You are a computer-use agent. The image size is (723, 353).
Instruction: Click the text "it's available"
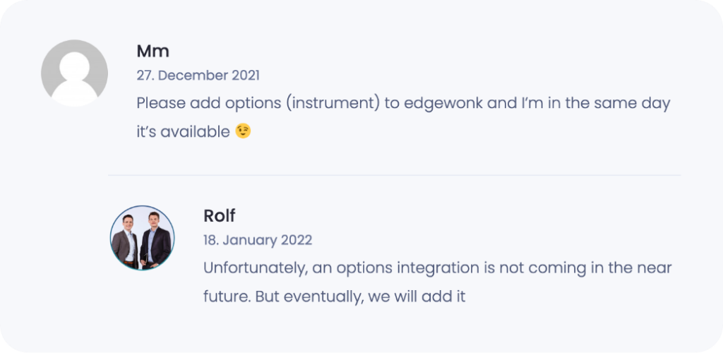183,131
